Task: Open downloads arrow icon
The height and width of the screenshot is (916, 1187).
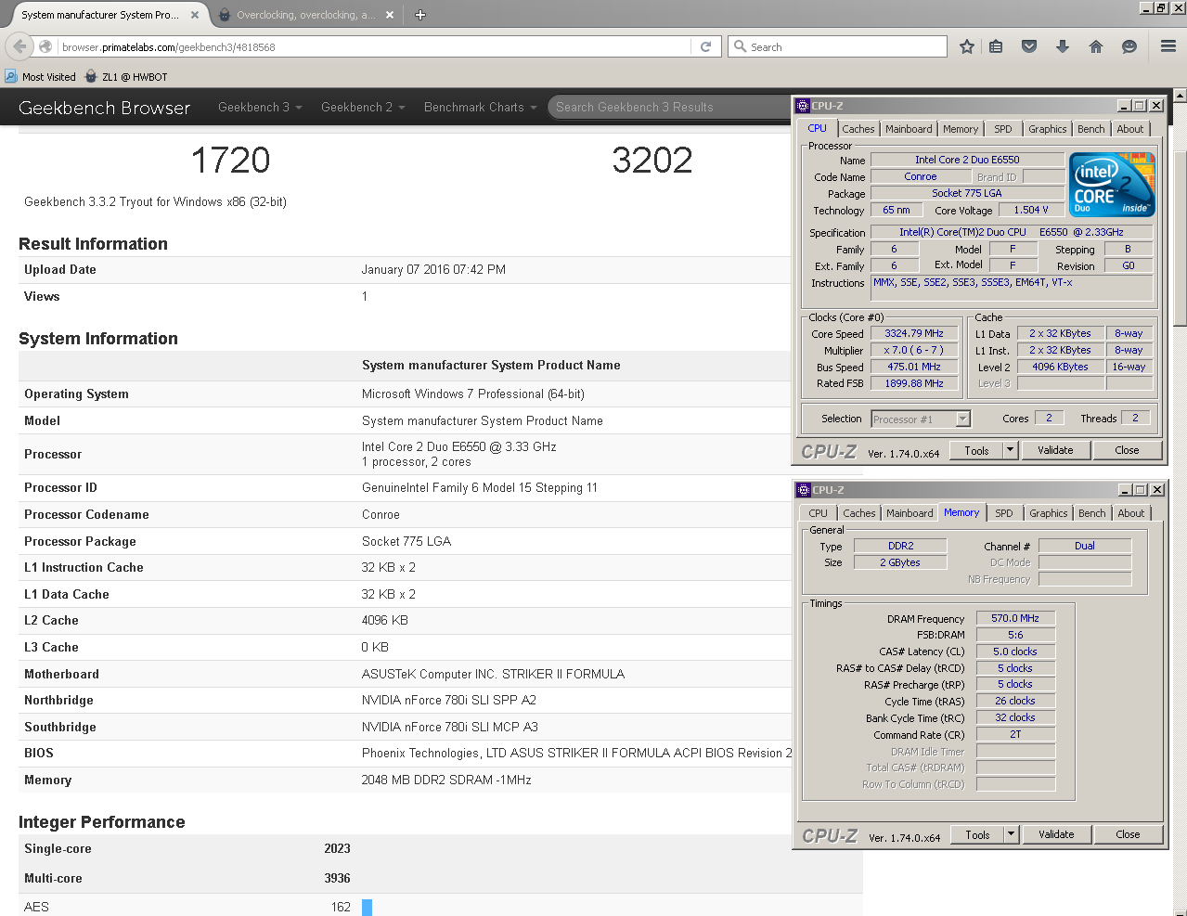Action: coord(1063,46)
